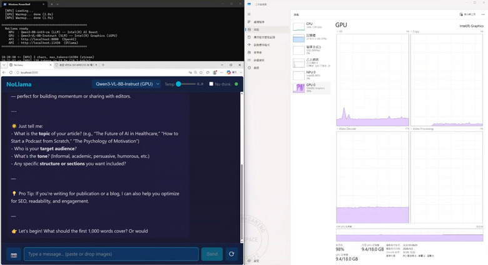The width and height of the screenshot is (488, 265).
Task: Click the reset chat refresh icon
Action: (231, 254)
